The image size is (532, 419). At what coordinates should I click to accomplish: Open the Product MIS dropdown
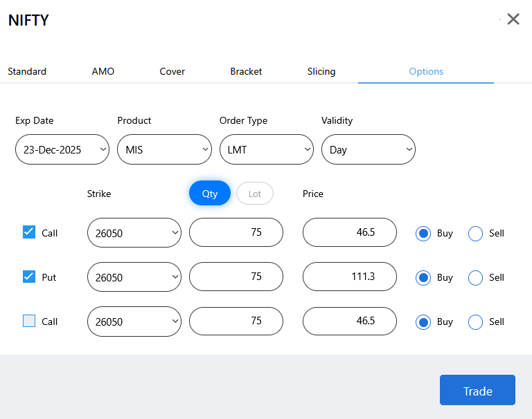click(x=164, y=149)
